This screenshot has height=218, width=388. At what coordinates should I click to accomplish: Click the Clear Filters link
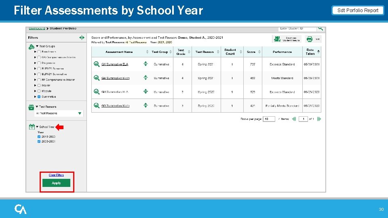(x=56, y=175)
